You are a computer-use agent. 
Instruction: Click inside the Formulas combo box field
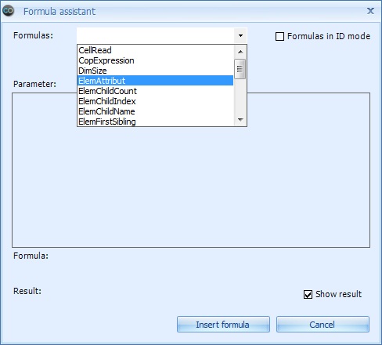(x=156, y=35)
